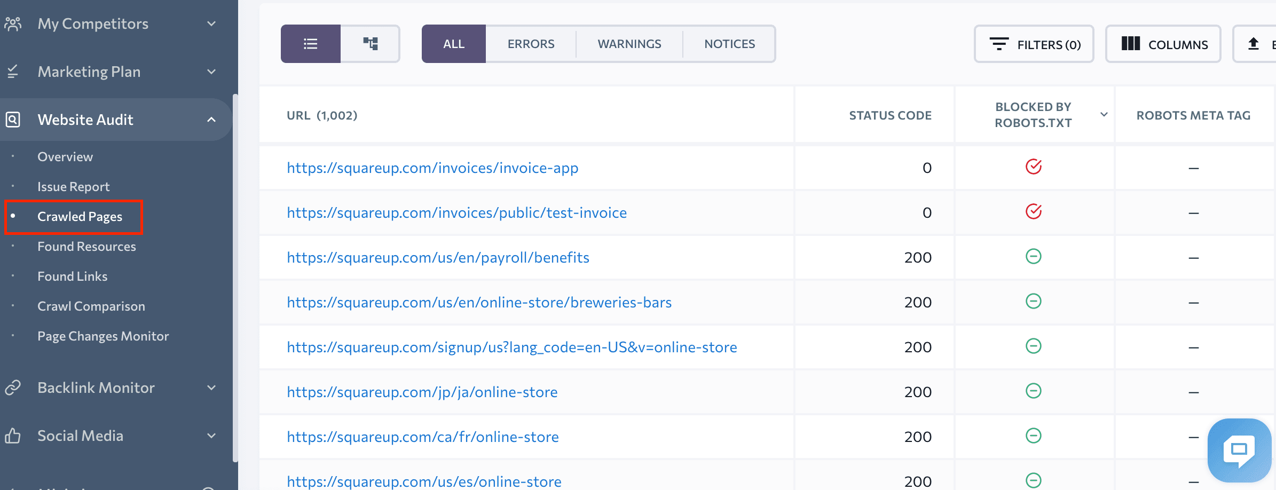Click the My Competitors people icon
The image size is (1276, 490).
click(x=13, y=23)
